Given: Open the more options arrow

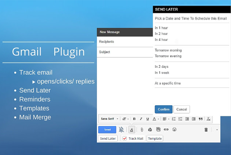Looking at the screenshot, I should click(217, 130).
